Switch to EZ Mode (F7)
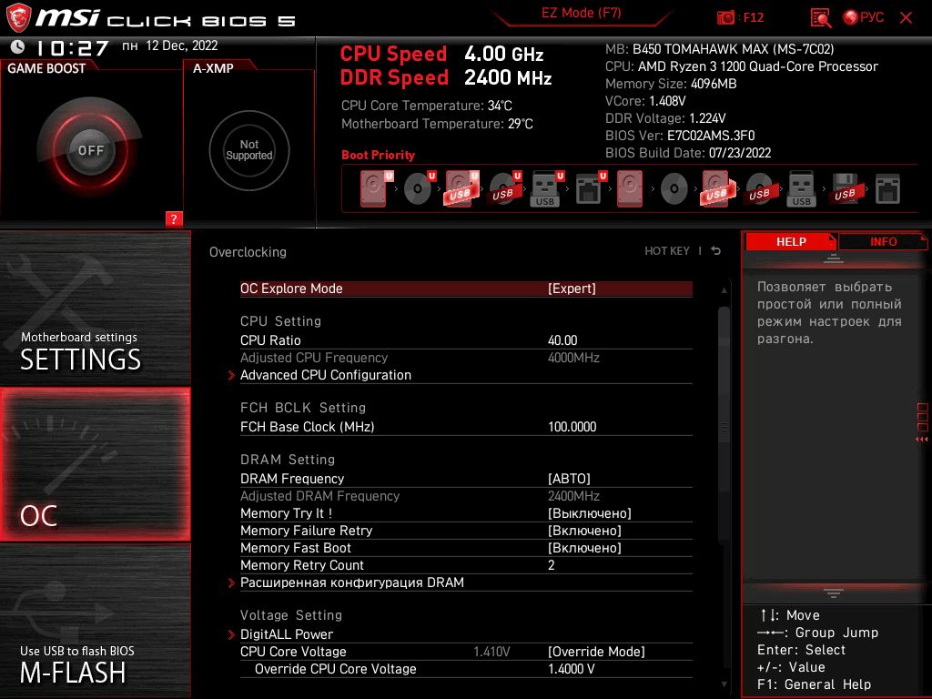Image resolution: width=932 pixels, height=699 pixels. (582, 13)
